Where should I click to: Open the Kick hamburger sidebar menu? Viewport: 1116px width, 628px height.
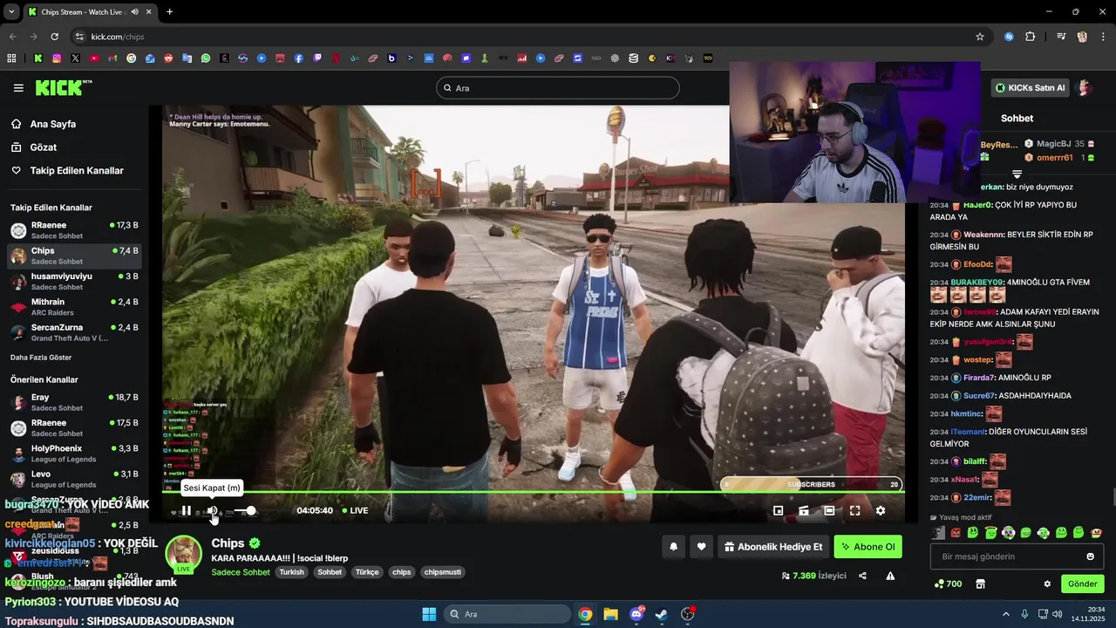tap(18, 88)
